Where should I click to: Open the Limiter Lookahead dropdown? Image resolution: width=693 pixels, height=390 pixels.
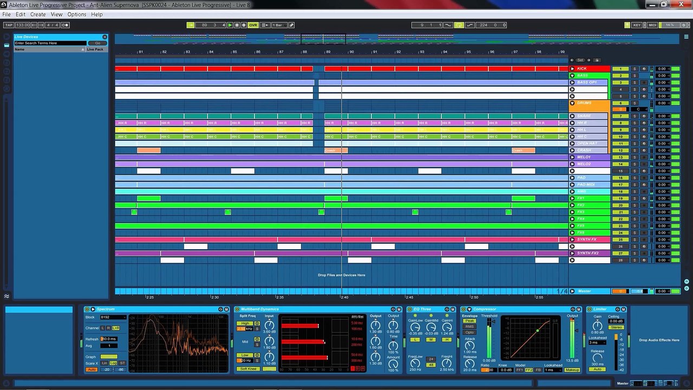pyautogui.click(x=597, y=342)
